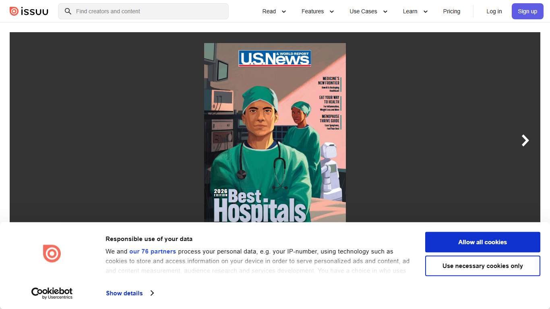Click the Issuu logo in the top left
The width and height of the screenshot is (550, 309).
pyautogui.click(x=29, y=11)
